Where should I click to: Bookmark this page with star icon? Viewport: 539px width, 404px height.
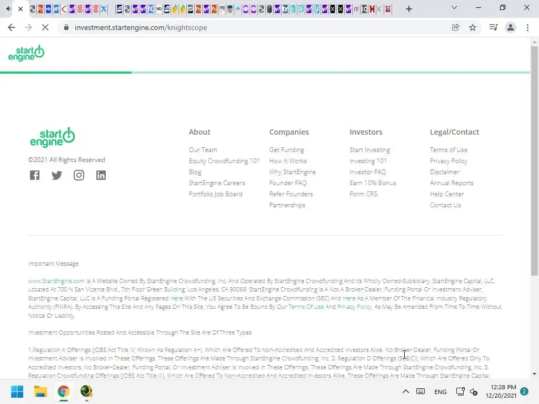click(x=473, y=27)
